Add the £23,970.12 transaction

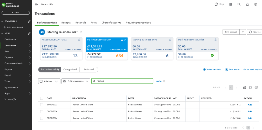(x=250, y=105)
